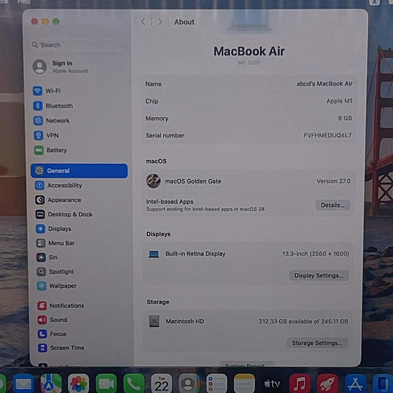Image resolution: width=393 pixels, height=393 pixels.
Task: Click the macOS Golden Gate 27 logo
Action: pyautogui.click(x=153, y=181)
